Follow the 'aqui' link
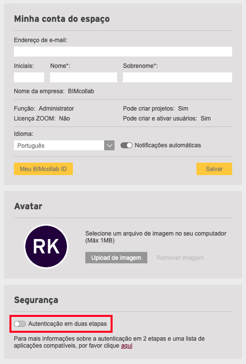The width and height of the screenshot is (246, 364). click(x=126, y=346)
